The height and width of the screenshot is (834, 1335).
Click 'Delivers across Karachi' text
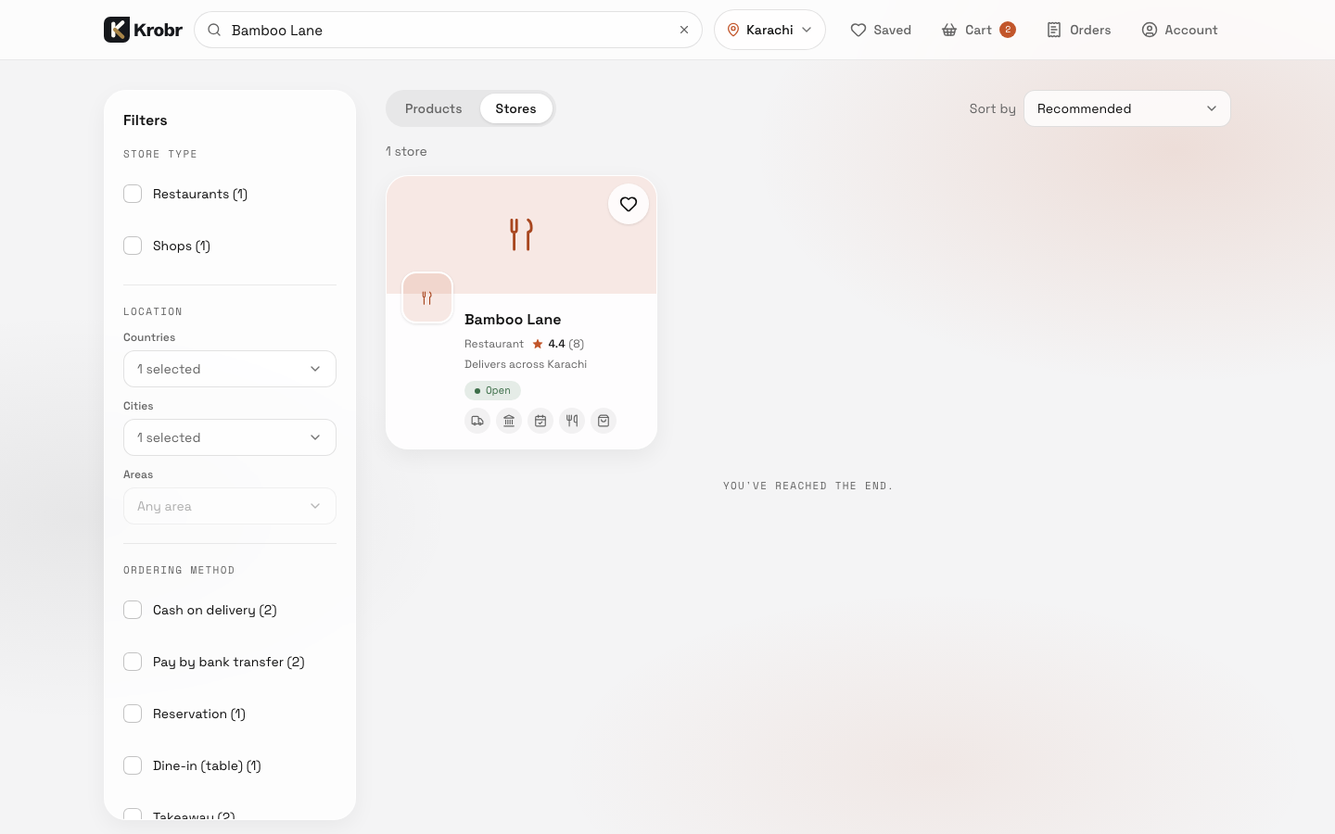(526, 364)
